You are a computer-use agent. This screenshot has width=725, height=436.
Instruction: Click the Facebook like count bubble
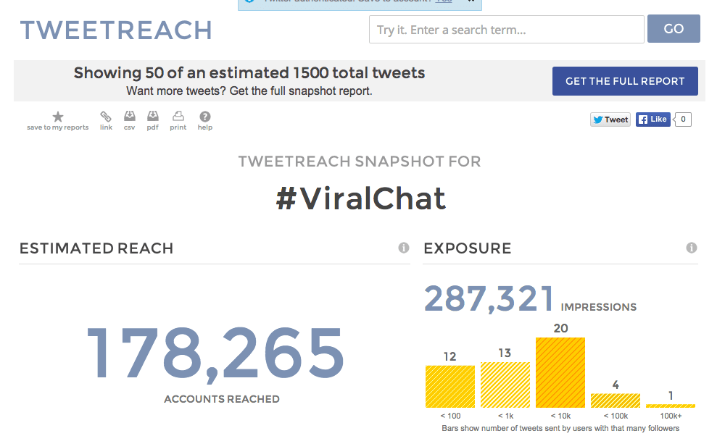click(x=683, y=120)
